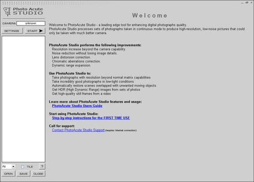Click 'Get HDR (High Dynamic Range) images' line
The height and width of the screenshot is (182, 254).
(96, 89)
